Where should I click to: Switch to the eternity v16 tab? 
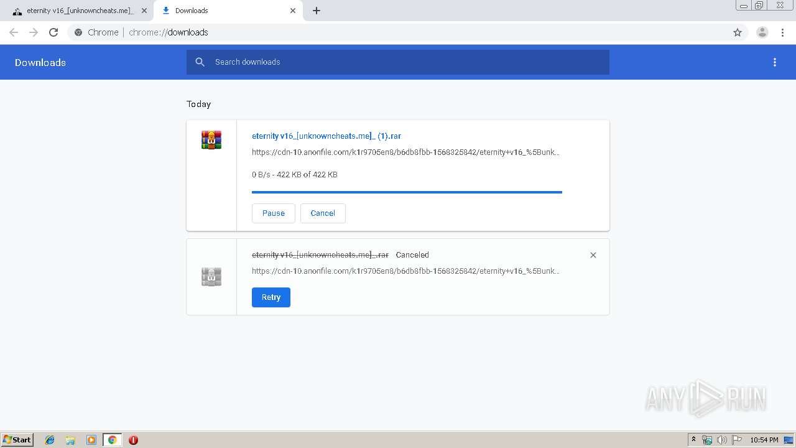tap(79, 11)
